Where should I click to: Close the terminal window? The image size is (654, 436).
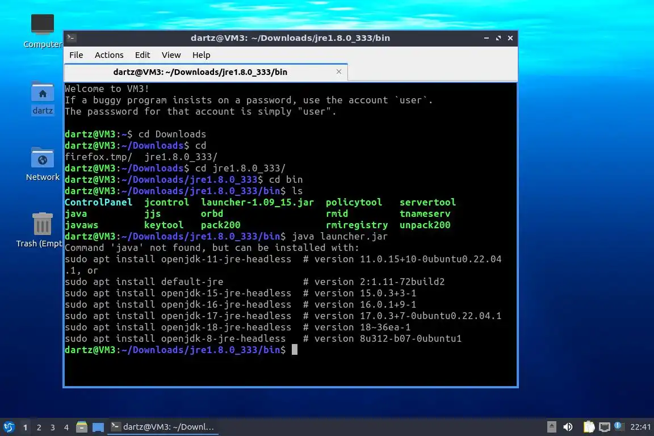[510, 38]
